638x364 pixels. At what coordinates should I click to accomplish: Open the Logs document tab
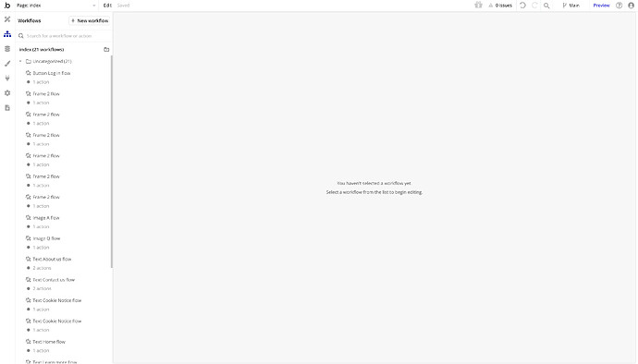pyautogui.click(x=7, y=108)
